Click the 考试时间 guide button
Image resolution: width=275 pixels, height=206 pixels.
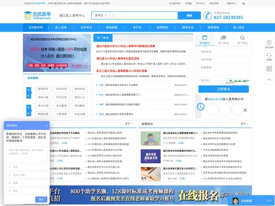tap(61, 89)
